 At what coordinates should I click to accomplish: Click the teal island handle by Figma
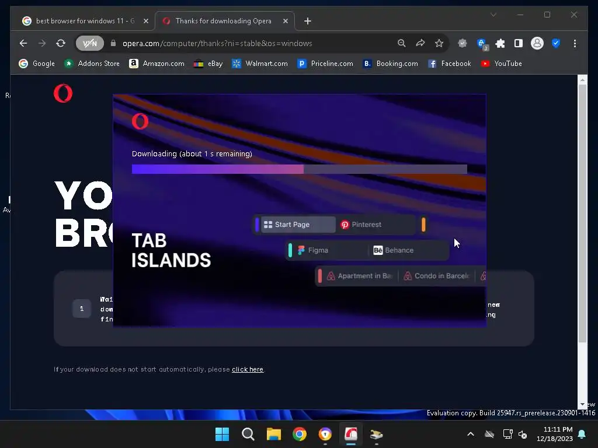290,250
